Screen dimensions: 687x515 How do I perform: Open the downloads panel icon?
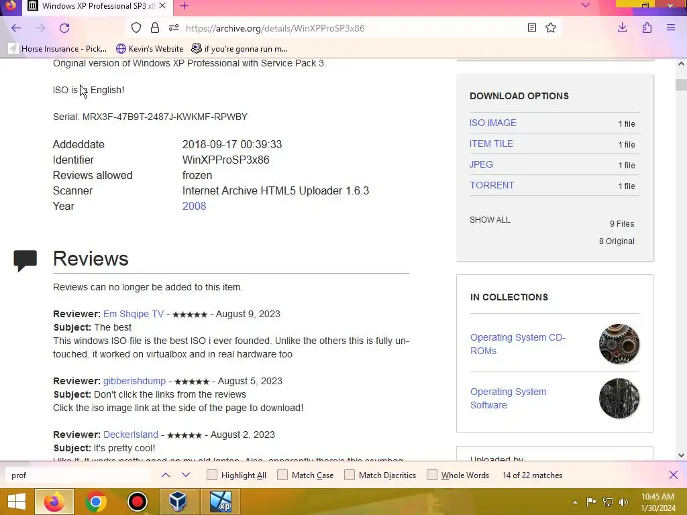pos(622,28)
